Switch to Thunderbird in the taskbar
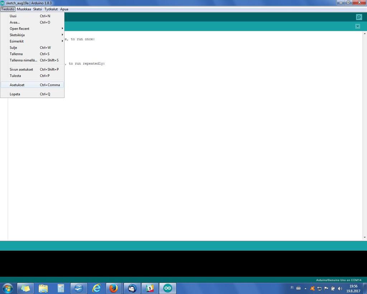 tap(132, 288)
